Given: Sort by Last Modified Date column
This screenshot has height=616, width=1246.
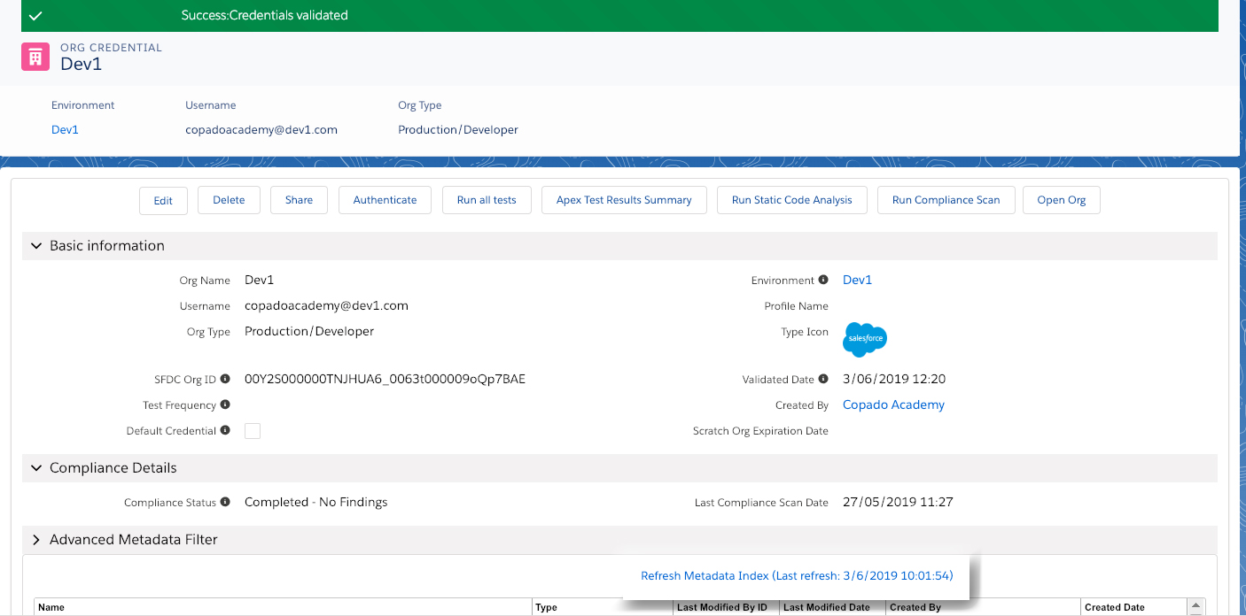Looking at the screenshot, I should (x=833, y=607).
